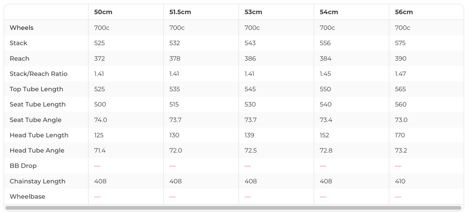Click the BB Drop row label
Screen dimensions: 470x213
(x=23, y=166)
